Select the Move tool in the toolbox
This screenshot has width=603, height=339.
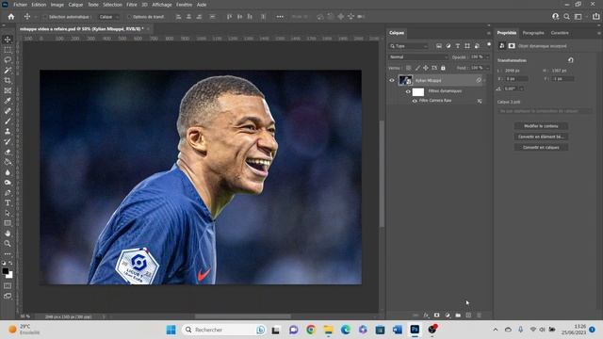click(x=8, y=40)
